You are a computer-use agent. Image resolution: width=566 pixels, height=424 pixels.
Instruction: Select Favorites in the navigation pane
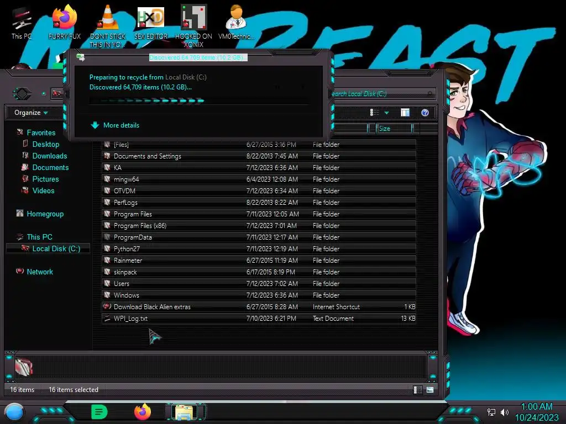coord(36,132)
